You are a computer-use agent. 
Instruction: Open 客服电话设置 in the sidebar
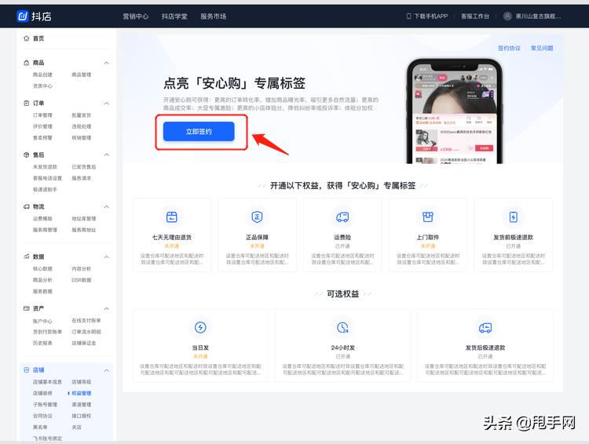(x=47, y=178)
